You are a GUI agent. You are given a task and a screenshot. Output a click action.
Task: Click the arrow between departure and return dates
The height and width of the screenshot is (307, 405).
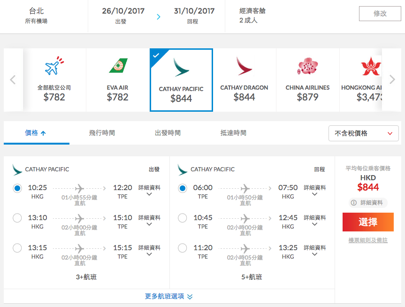pyautogui.click(x=159, y=17)
